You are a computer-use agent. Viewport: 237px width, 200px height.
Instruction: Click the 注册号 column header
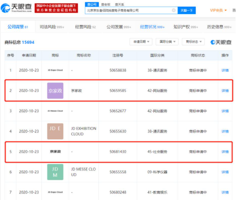118,55
